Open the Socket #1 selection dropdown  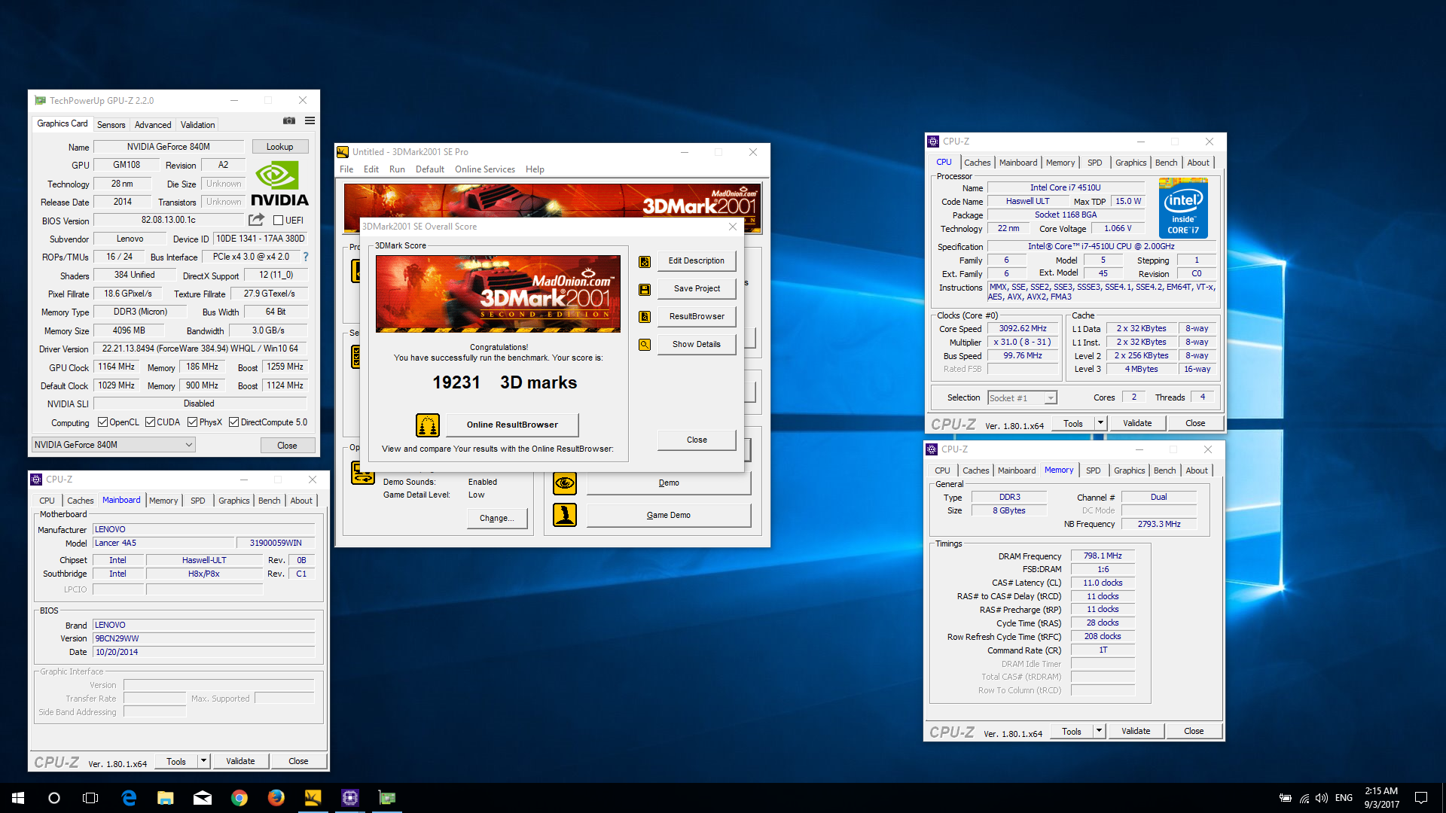(1022, 398)
